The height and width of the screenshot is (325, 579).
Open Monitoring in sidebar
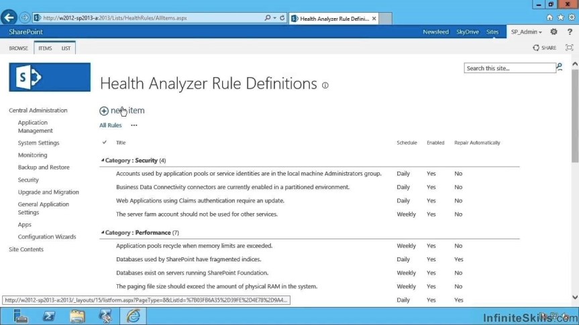(x=32, y=155)
